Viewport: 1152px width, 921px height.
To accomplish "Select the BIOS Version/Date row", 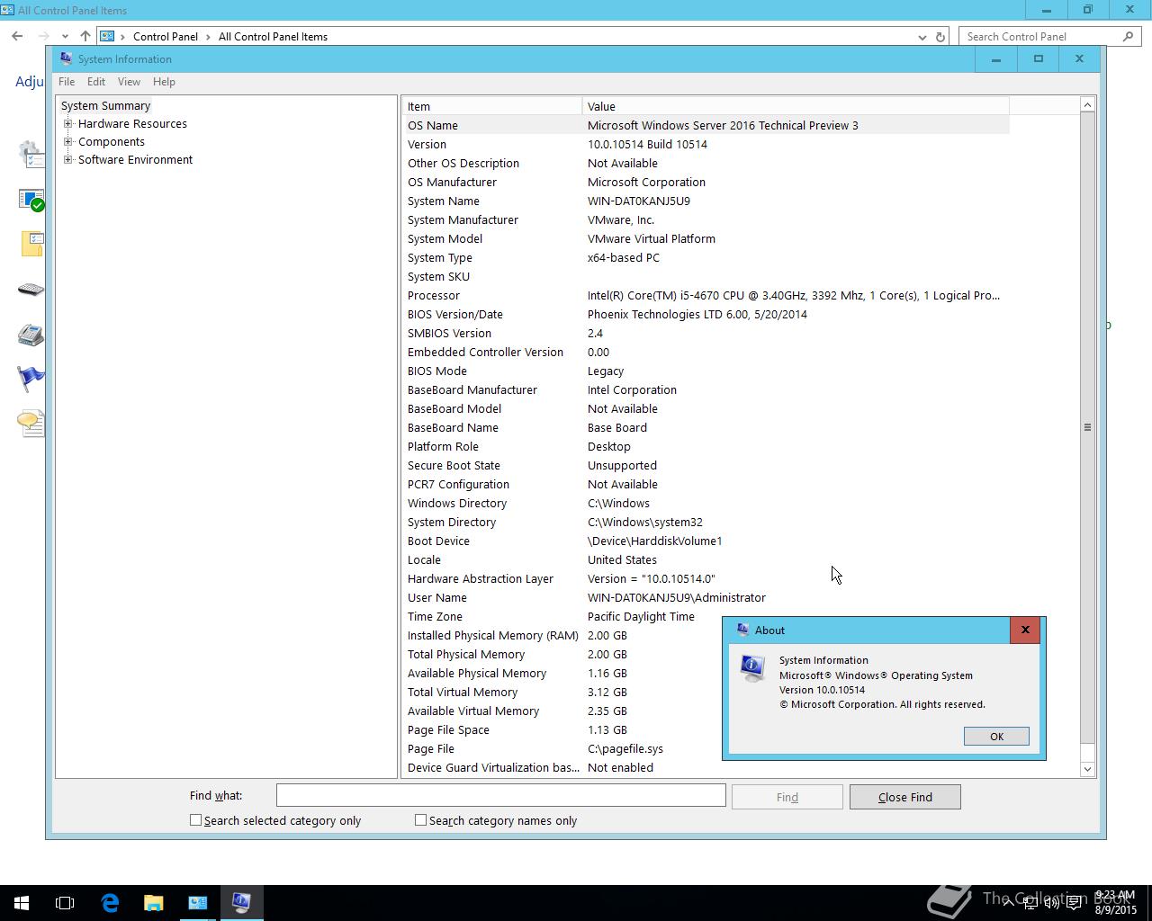I will click(706, 314).
